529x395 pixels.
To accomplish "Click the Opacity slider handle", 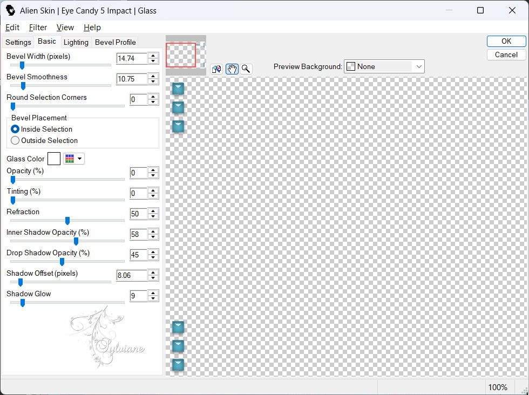I will click(x=13, y=180).
